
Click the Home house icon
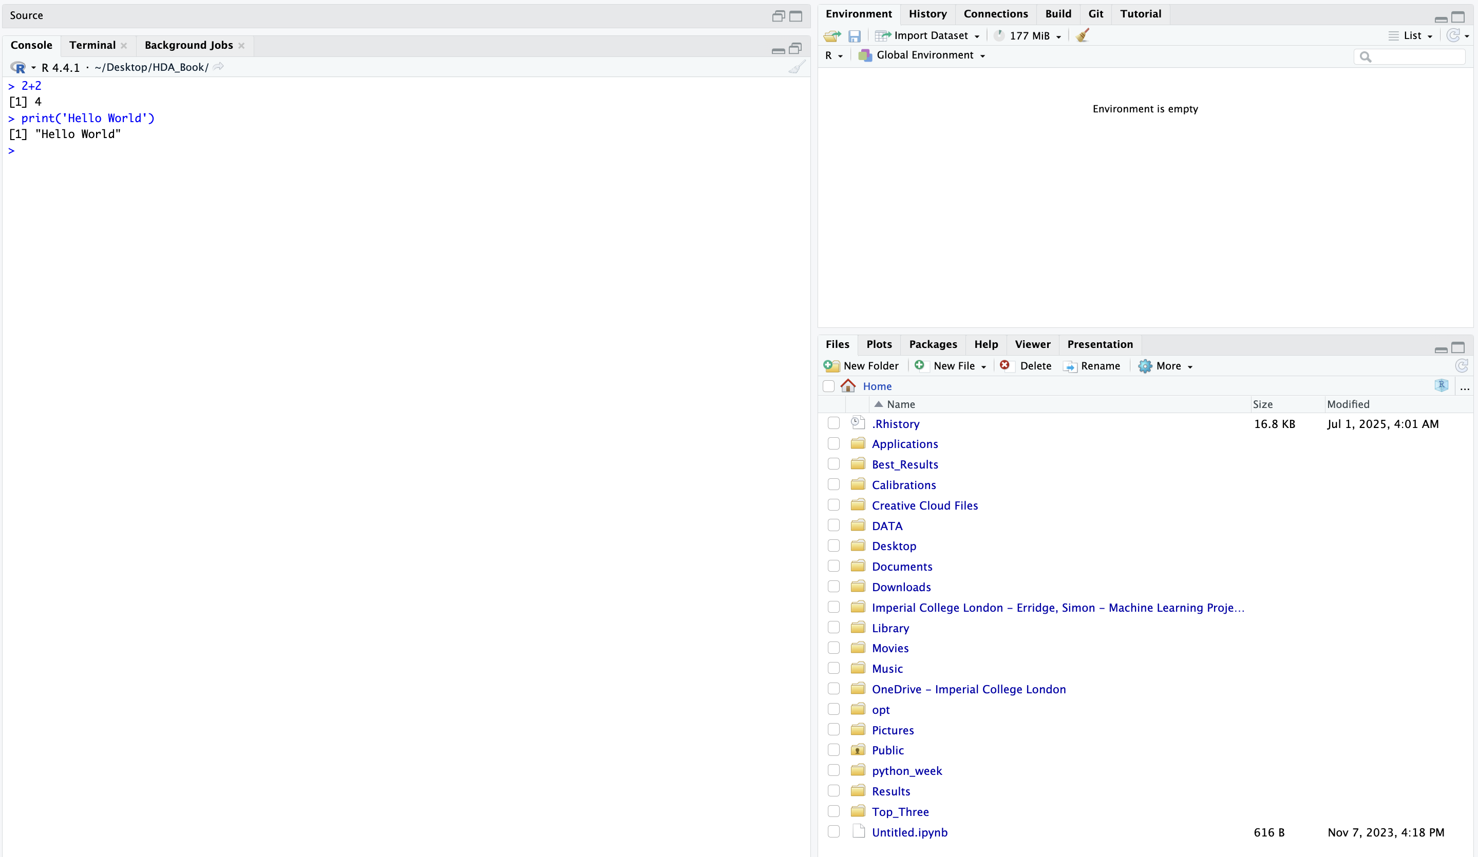(x=848, y=386)
